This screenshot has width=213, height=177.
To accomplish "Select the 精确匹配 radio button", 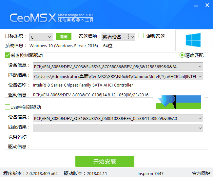I will [x=182, y=55].
